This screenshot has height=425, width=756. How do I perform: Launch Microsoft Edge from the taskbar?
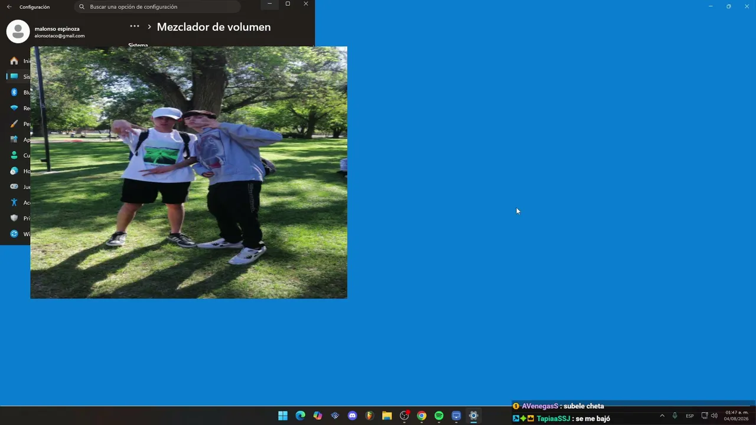click(300, 416)
